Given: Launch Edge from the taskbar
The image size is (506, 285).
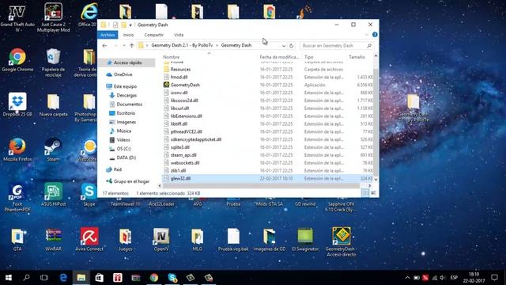Looking at the screenshot, I should 63,278.
